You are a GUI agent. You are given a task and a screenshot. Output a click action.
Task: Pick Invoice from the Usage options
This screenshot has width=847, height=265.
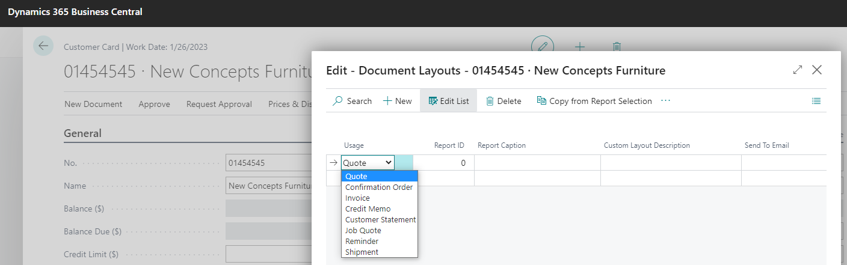pos(380,198)
